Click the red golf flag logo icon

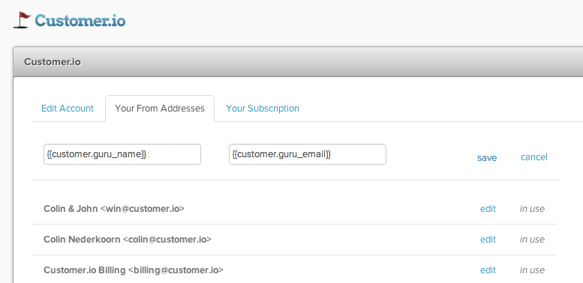click(x=22, y=20)
